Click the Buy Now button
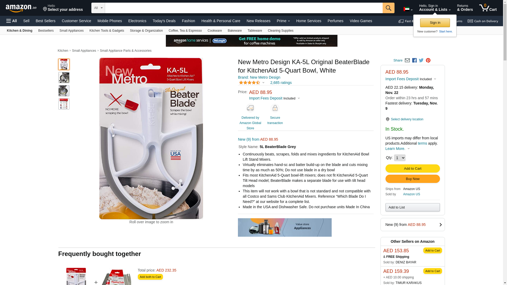Viewport: 507px width, 285px height. pyautogui.click(x=412, y=179)
